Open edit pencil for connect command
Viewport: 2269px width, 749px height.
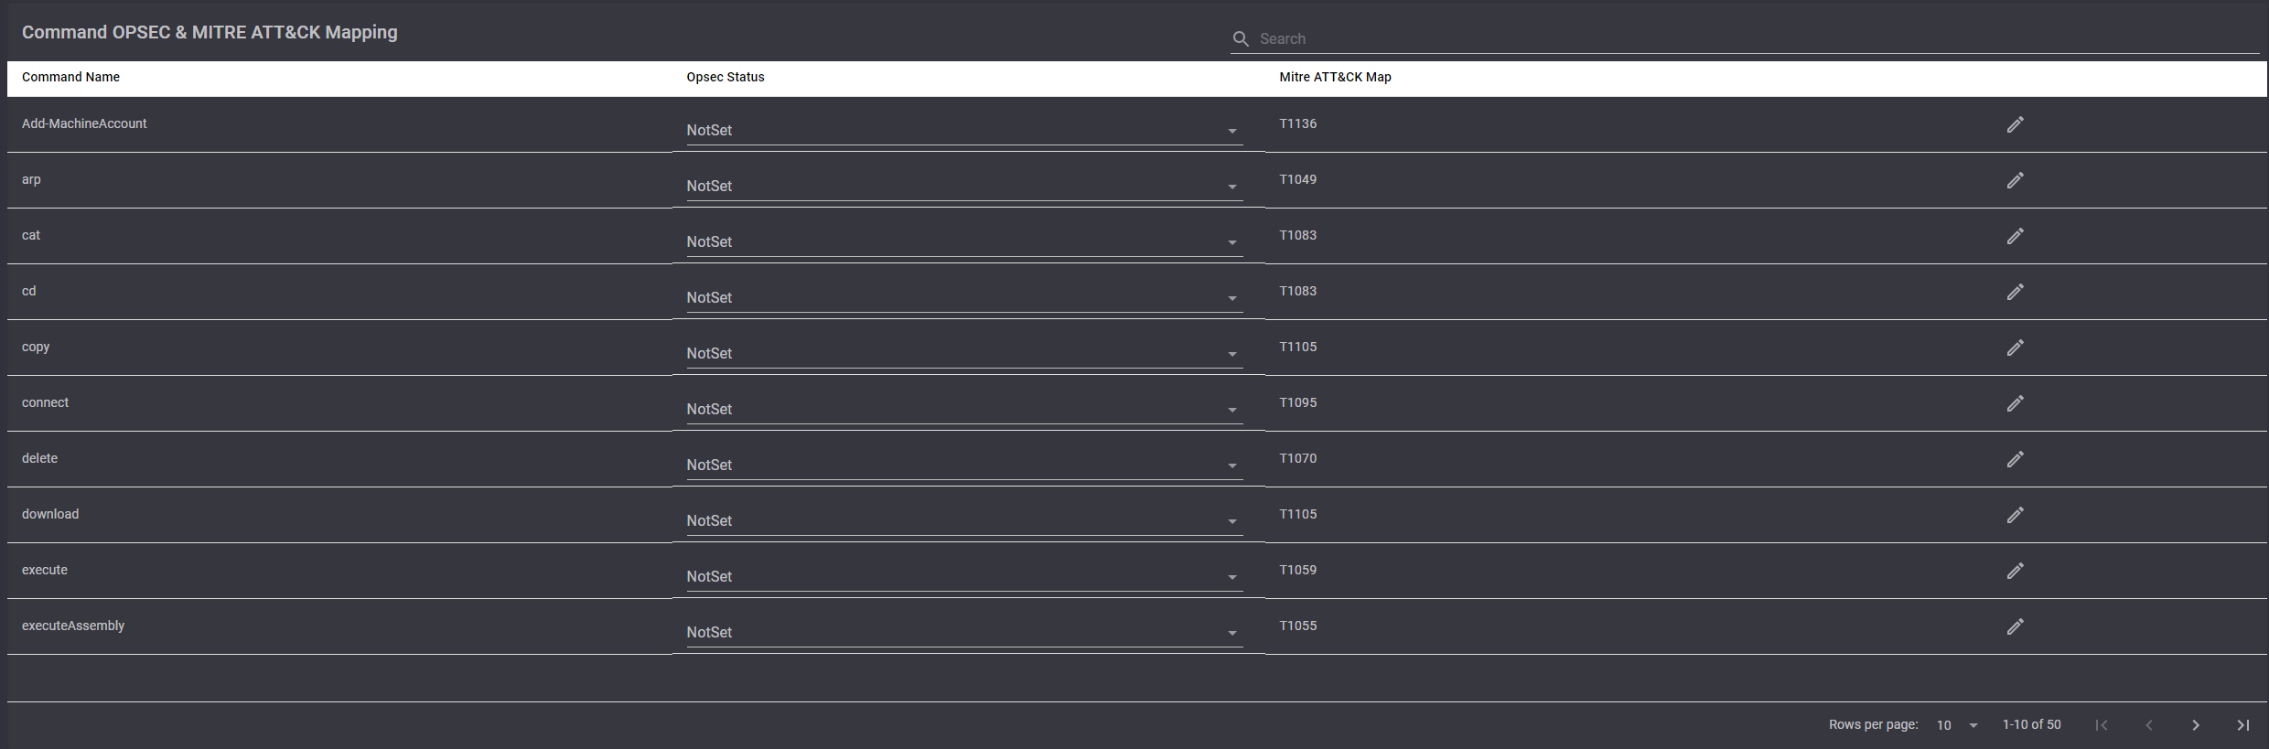click(2015, 403)
